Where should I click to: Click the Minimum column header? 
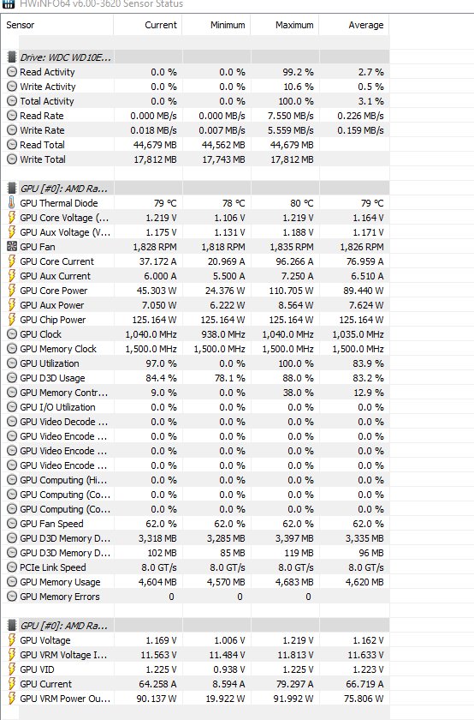coord(228,25)
